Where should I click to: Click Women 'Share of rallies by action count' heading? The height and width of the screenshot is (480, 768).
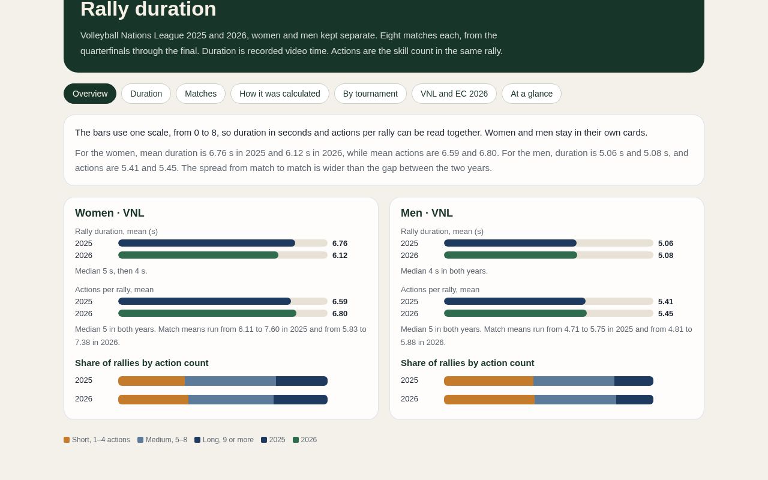pos(142,363)
